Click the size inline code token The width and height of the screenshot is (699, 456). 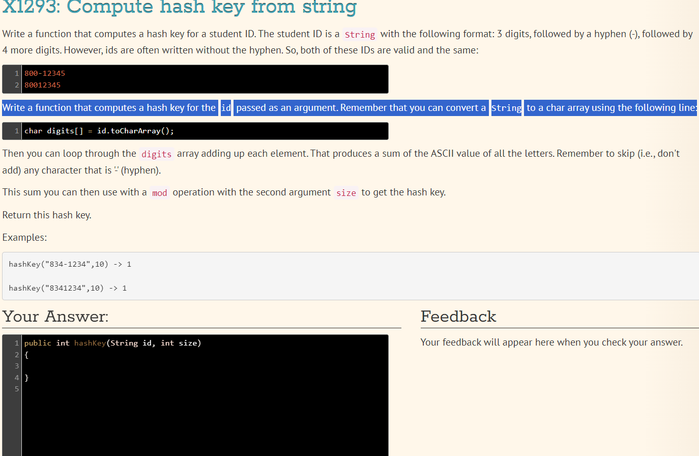pyautogui.click(x=346, y=192)
